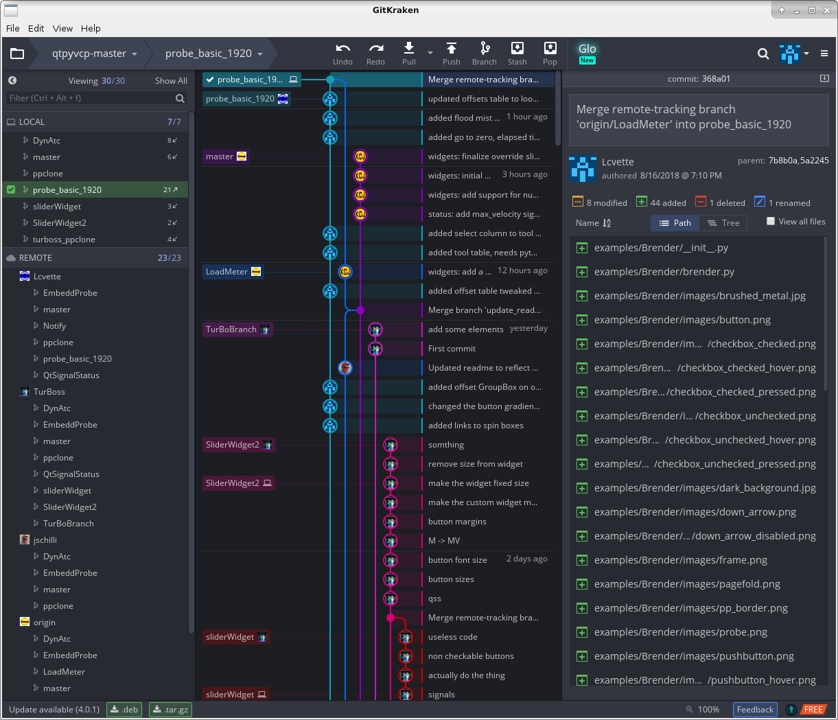Open parent commit 7b8b0a,5a2245 link
The width and height of the screenshot is (838, 720).
click(x=798, y=161)
